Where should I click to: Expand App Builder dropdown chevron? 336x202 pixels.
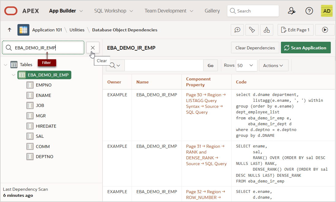click(x=81, y=11)
